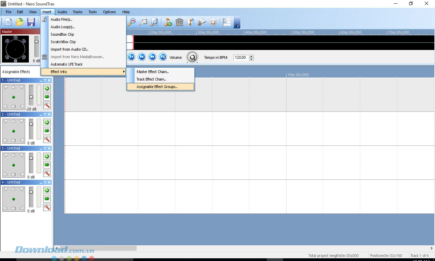Maximize the track 2 Untitled panel
The height and width of the screenshot is (261, 435).
pyautogui.click(x=45, y=115)
